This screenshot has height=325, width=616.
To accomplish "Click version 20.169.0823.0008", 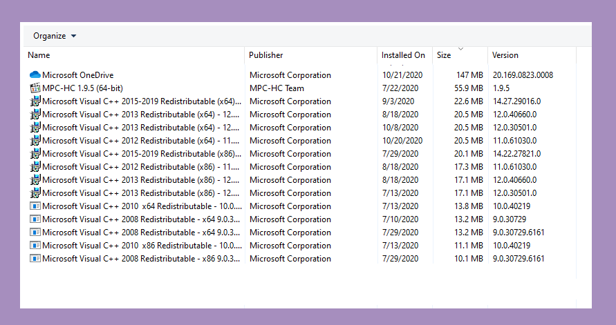I will (x=523, y=75).
